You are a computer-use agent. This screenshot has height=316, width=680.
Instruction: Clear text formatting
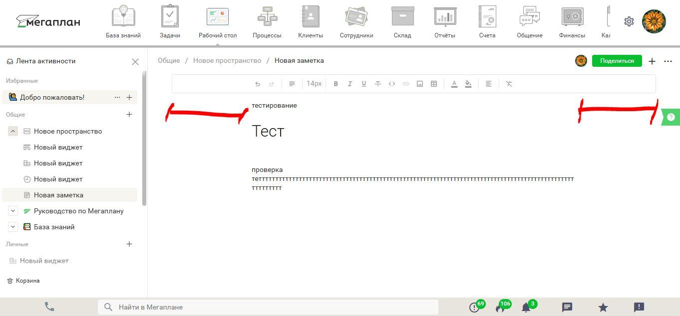pyautogui.click(x=509, y=84)
